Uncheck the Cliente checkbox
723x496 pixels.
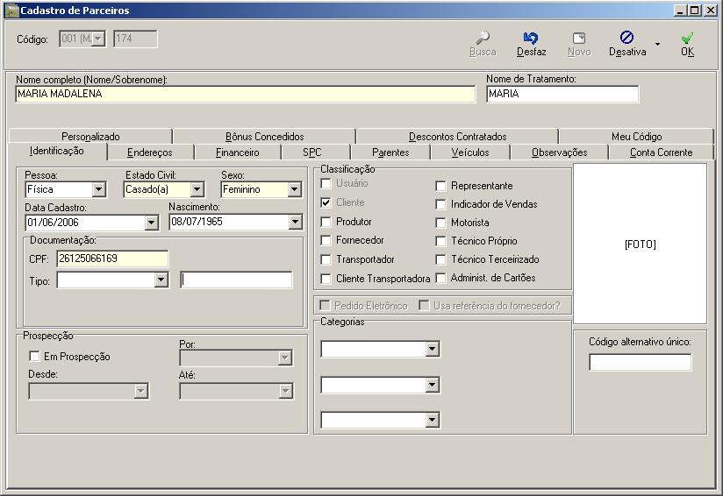[x=326, y=202]
